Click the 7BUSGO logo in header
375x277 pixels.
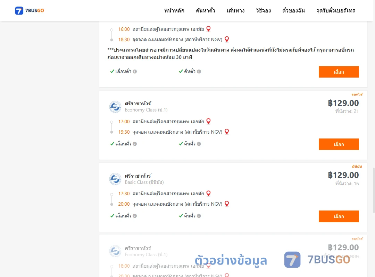point(30,10)
